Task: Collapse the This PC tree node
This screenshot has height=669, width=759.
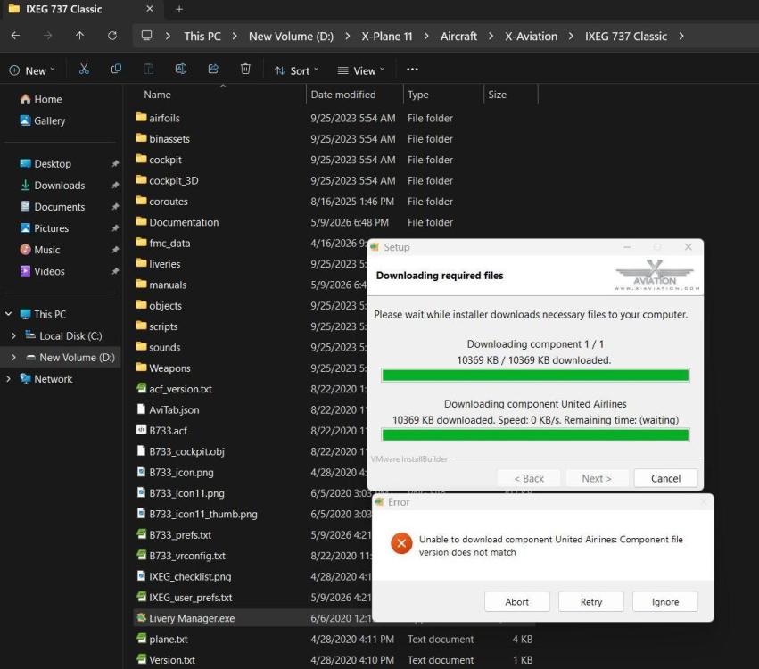Action: 8,314
